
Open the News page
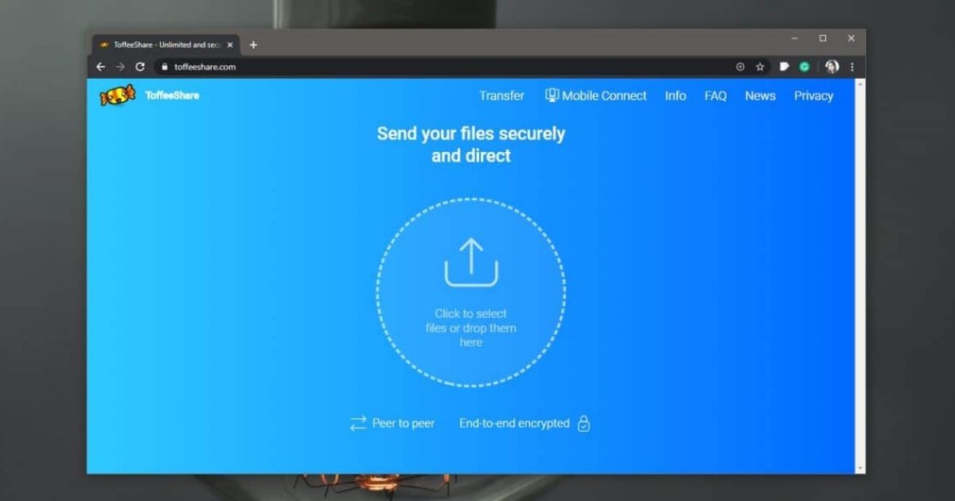tap(760, 95)
